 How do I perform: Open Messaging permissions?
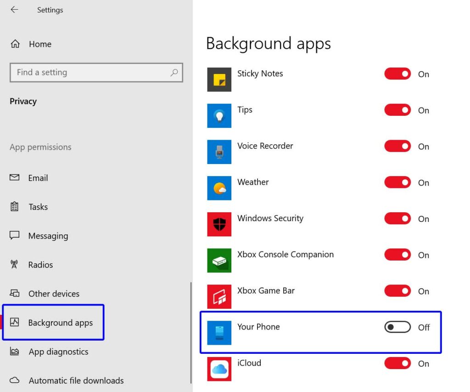pyautogui.click(x=48, y=236)
